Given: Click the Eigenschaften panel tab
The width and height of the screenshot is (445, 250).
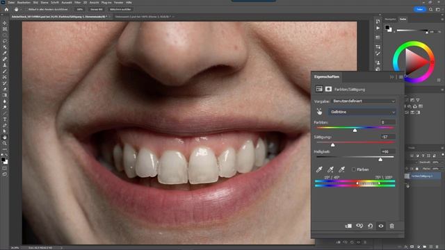Looking at the screenshot, I should (x=326, y=77).
